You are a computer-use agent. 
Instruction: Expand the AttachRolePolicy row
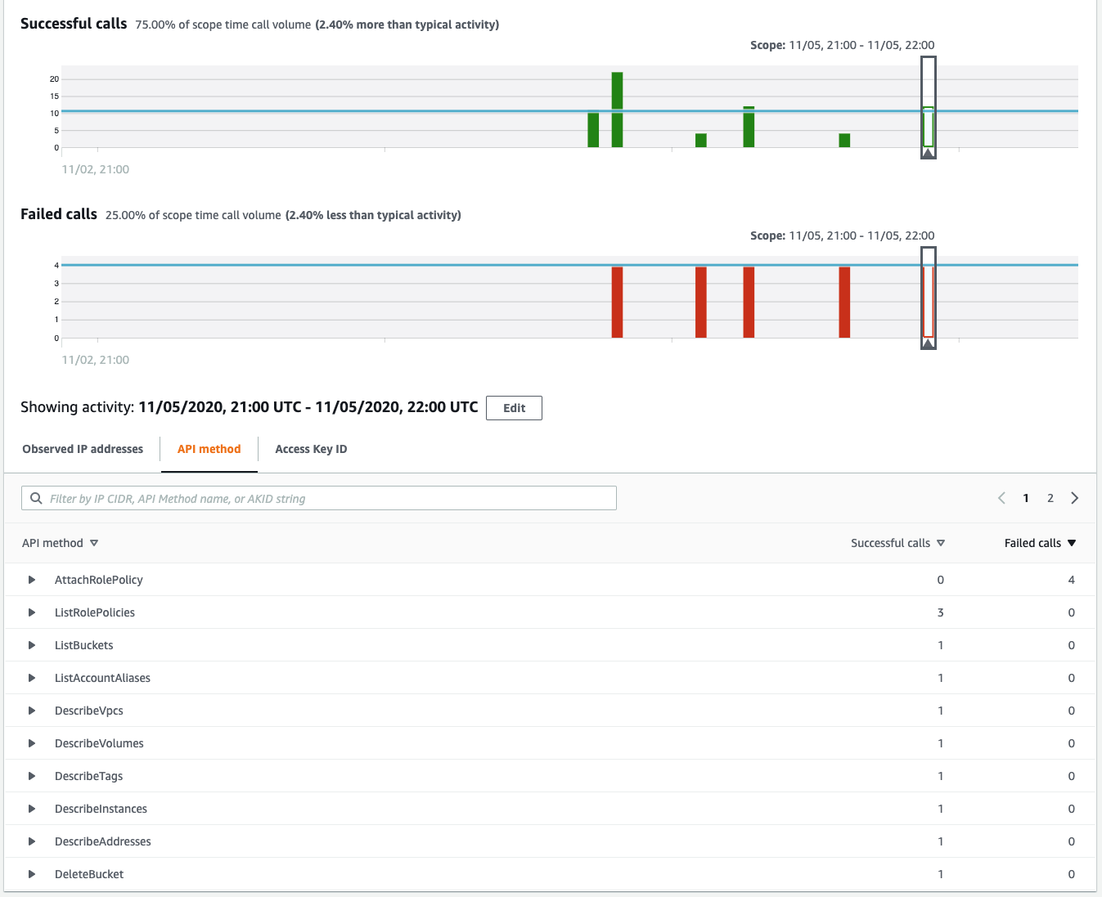tap(32, 579)
